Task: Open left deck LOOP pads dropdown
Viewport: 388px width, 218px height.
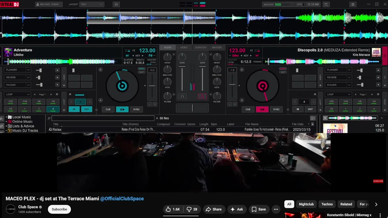Action: (x=18, y=94)
